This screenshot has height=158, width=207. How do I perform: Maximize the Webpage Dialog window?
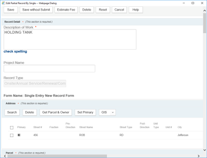pyautogui.click(x=193, y=3)
